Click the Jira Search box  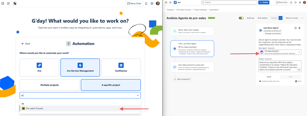[x=229, y=2]
